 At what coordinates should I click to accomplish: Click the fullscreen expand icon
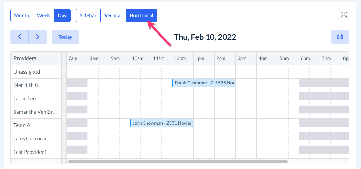tap(344, 14)
